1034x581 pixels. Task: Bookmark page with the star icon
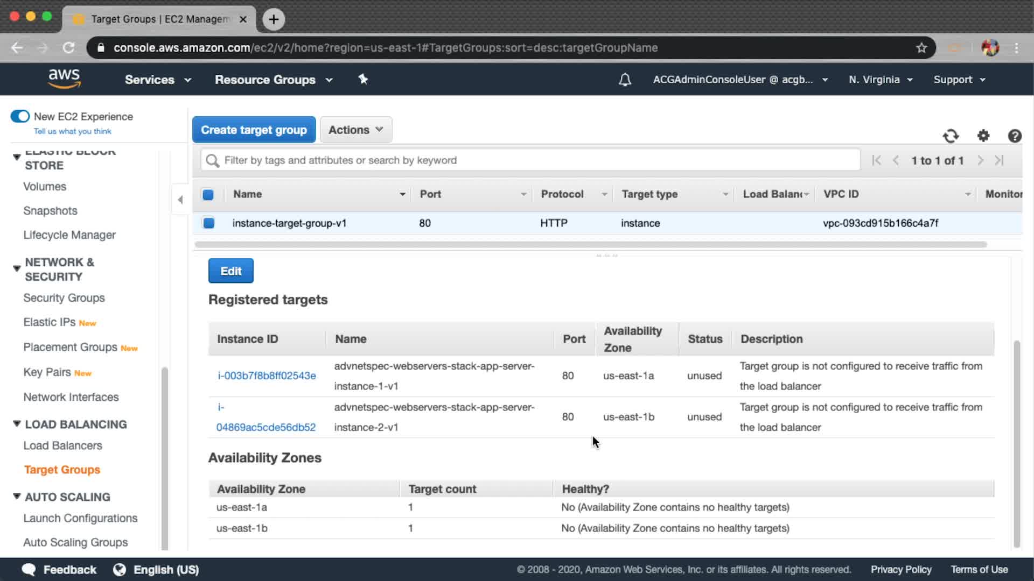(921, 48)
